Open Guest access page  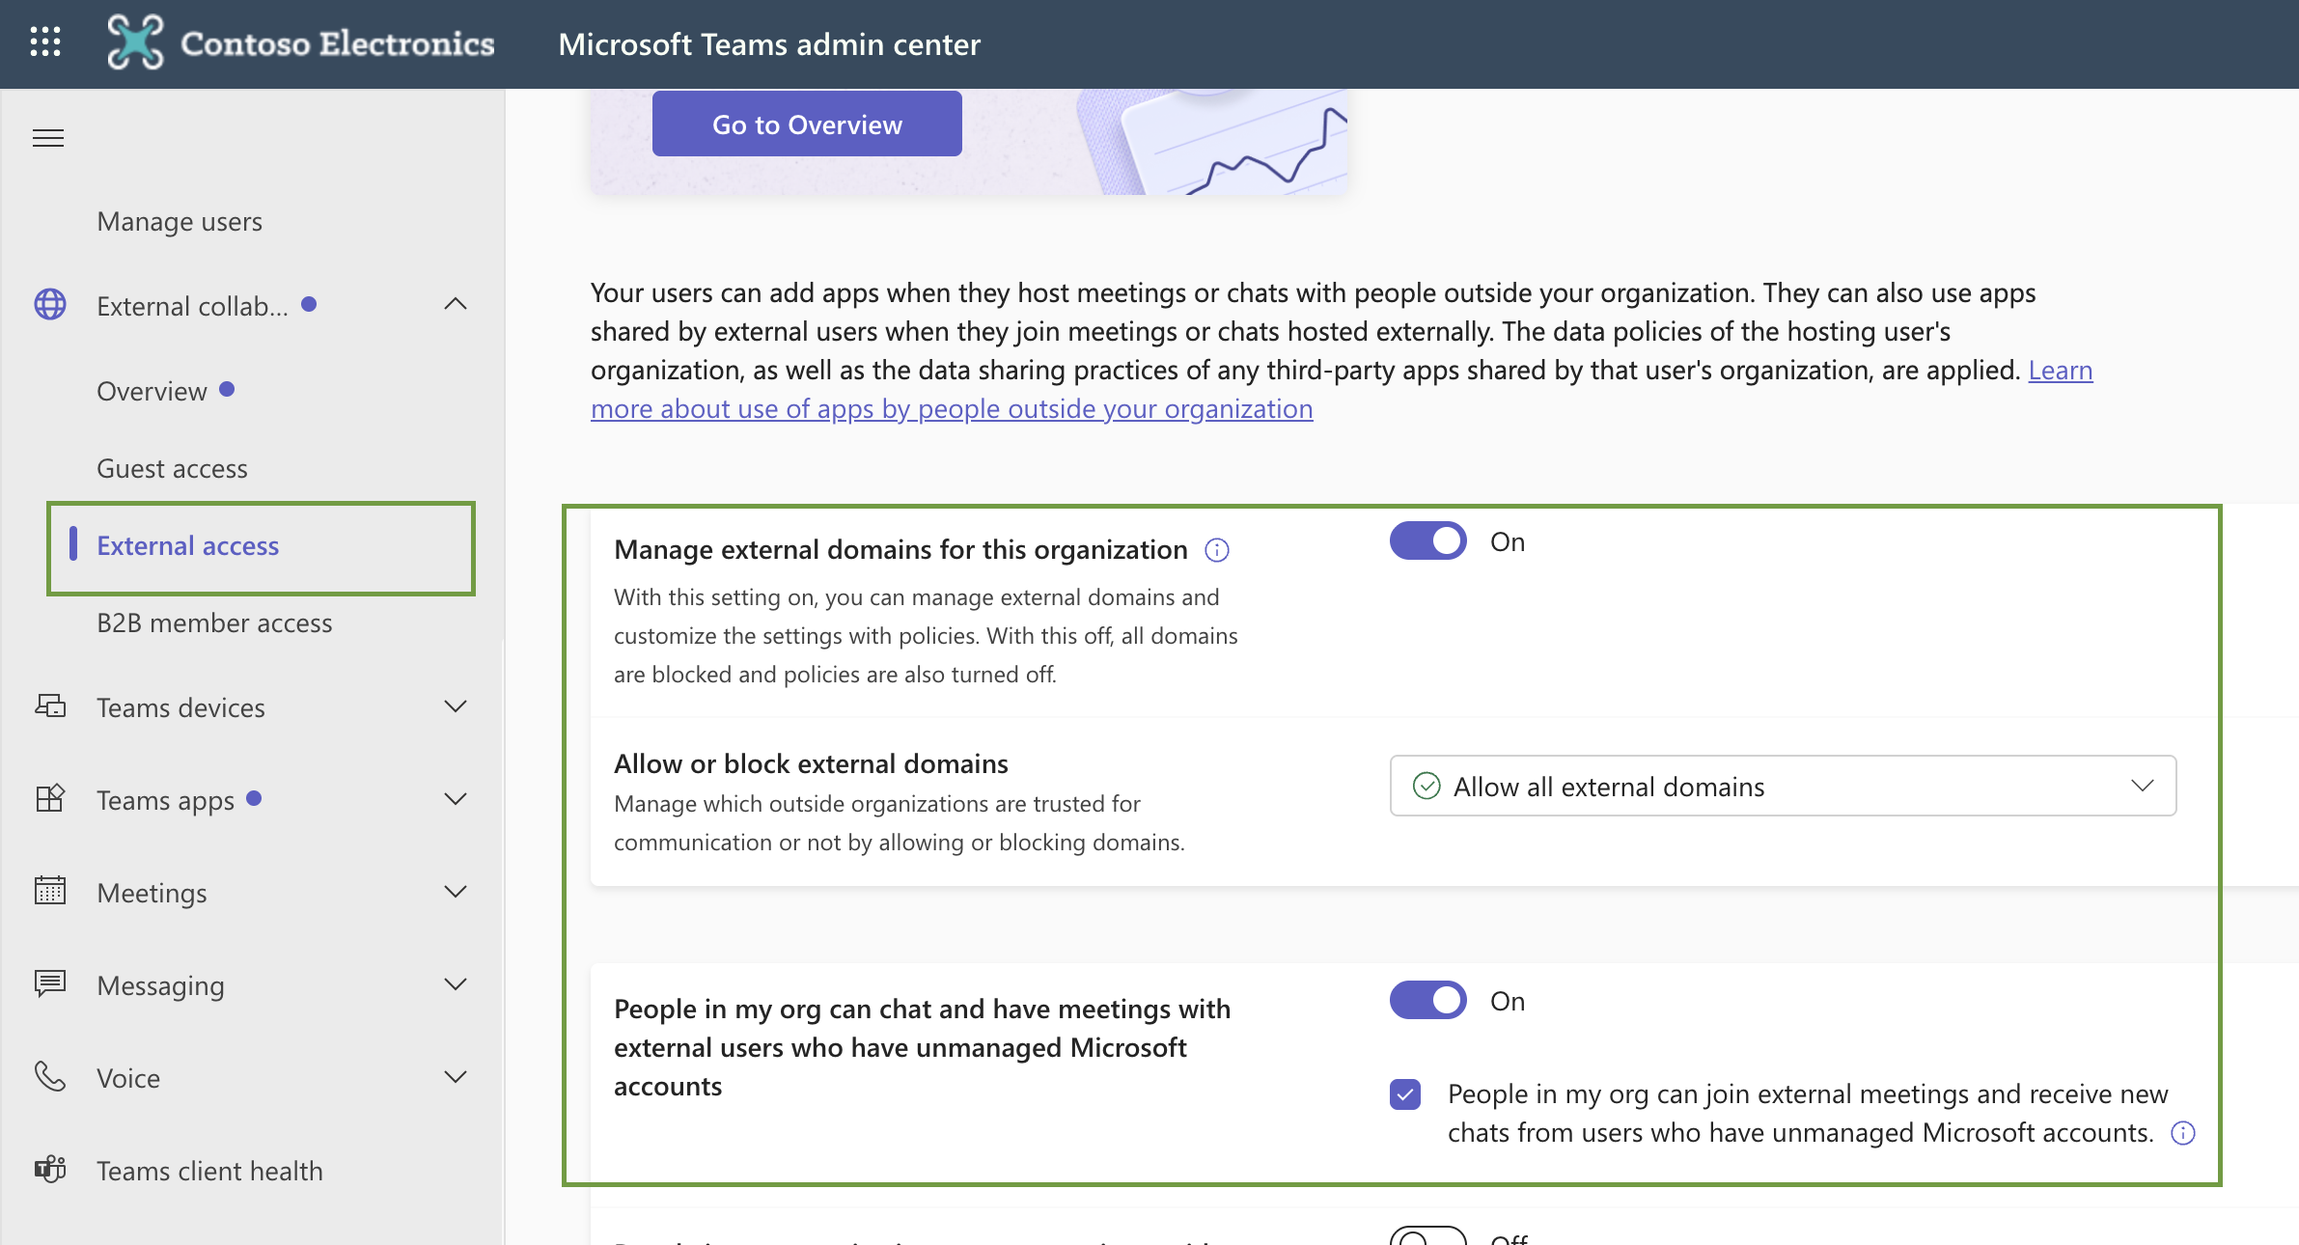(172, 468)
